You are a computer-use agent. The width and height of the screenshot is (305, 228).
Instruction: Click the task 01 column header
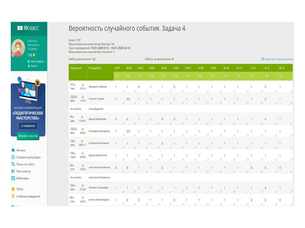[119, 68]
